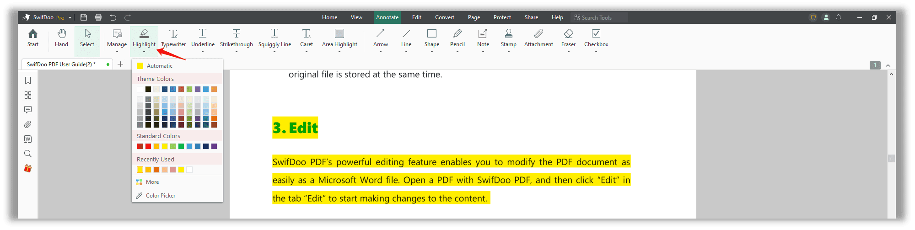915x230 pixels.
Task: Open the Home ribbon tab
Action: pyautogui.click(x=329, y=17)
